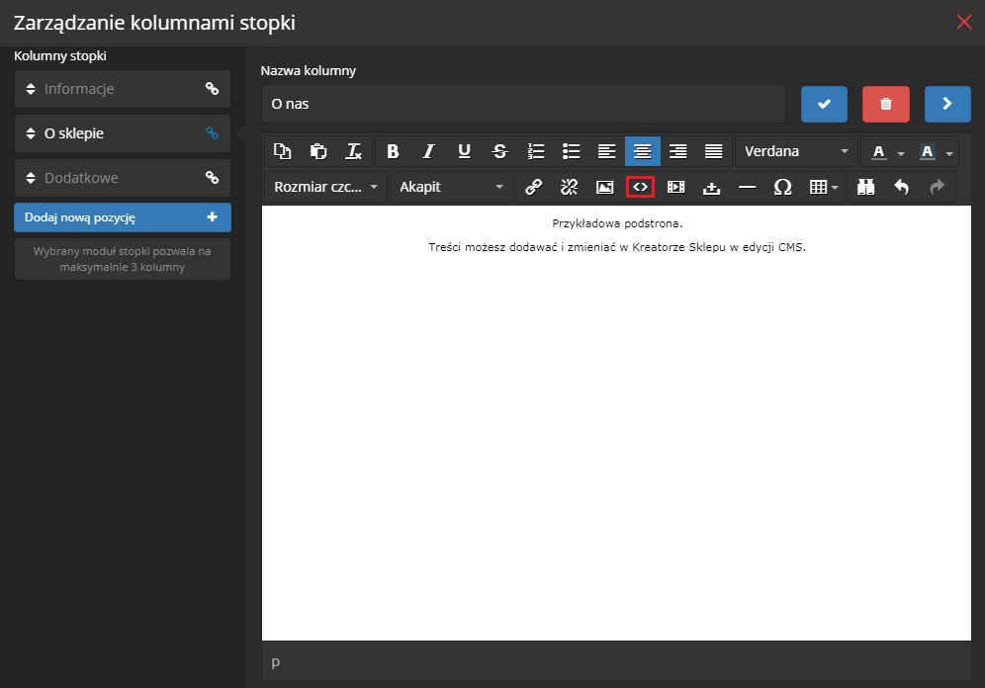985x688 pixels.
Task: Click Dodaj nową pozycję button
Action: pos(123,217)
